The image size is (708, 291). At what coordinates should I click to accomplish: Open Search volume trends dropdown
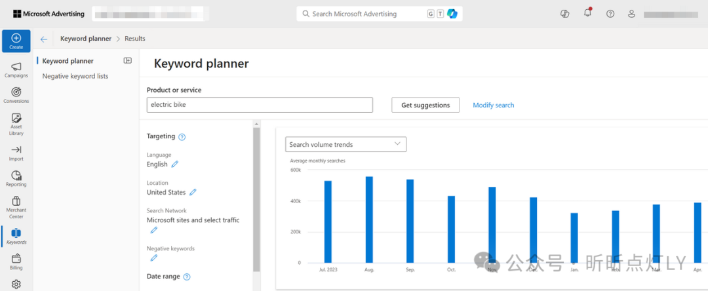[x=346, y=144]
